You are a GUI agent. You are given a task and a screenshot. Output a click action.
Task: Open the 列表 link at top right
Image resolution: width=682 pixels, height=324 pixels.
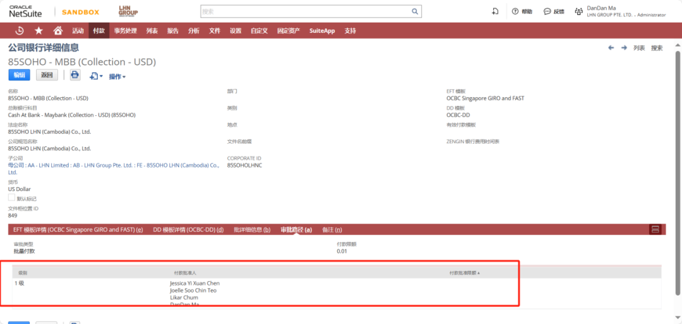639,48
